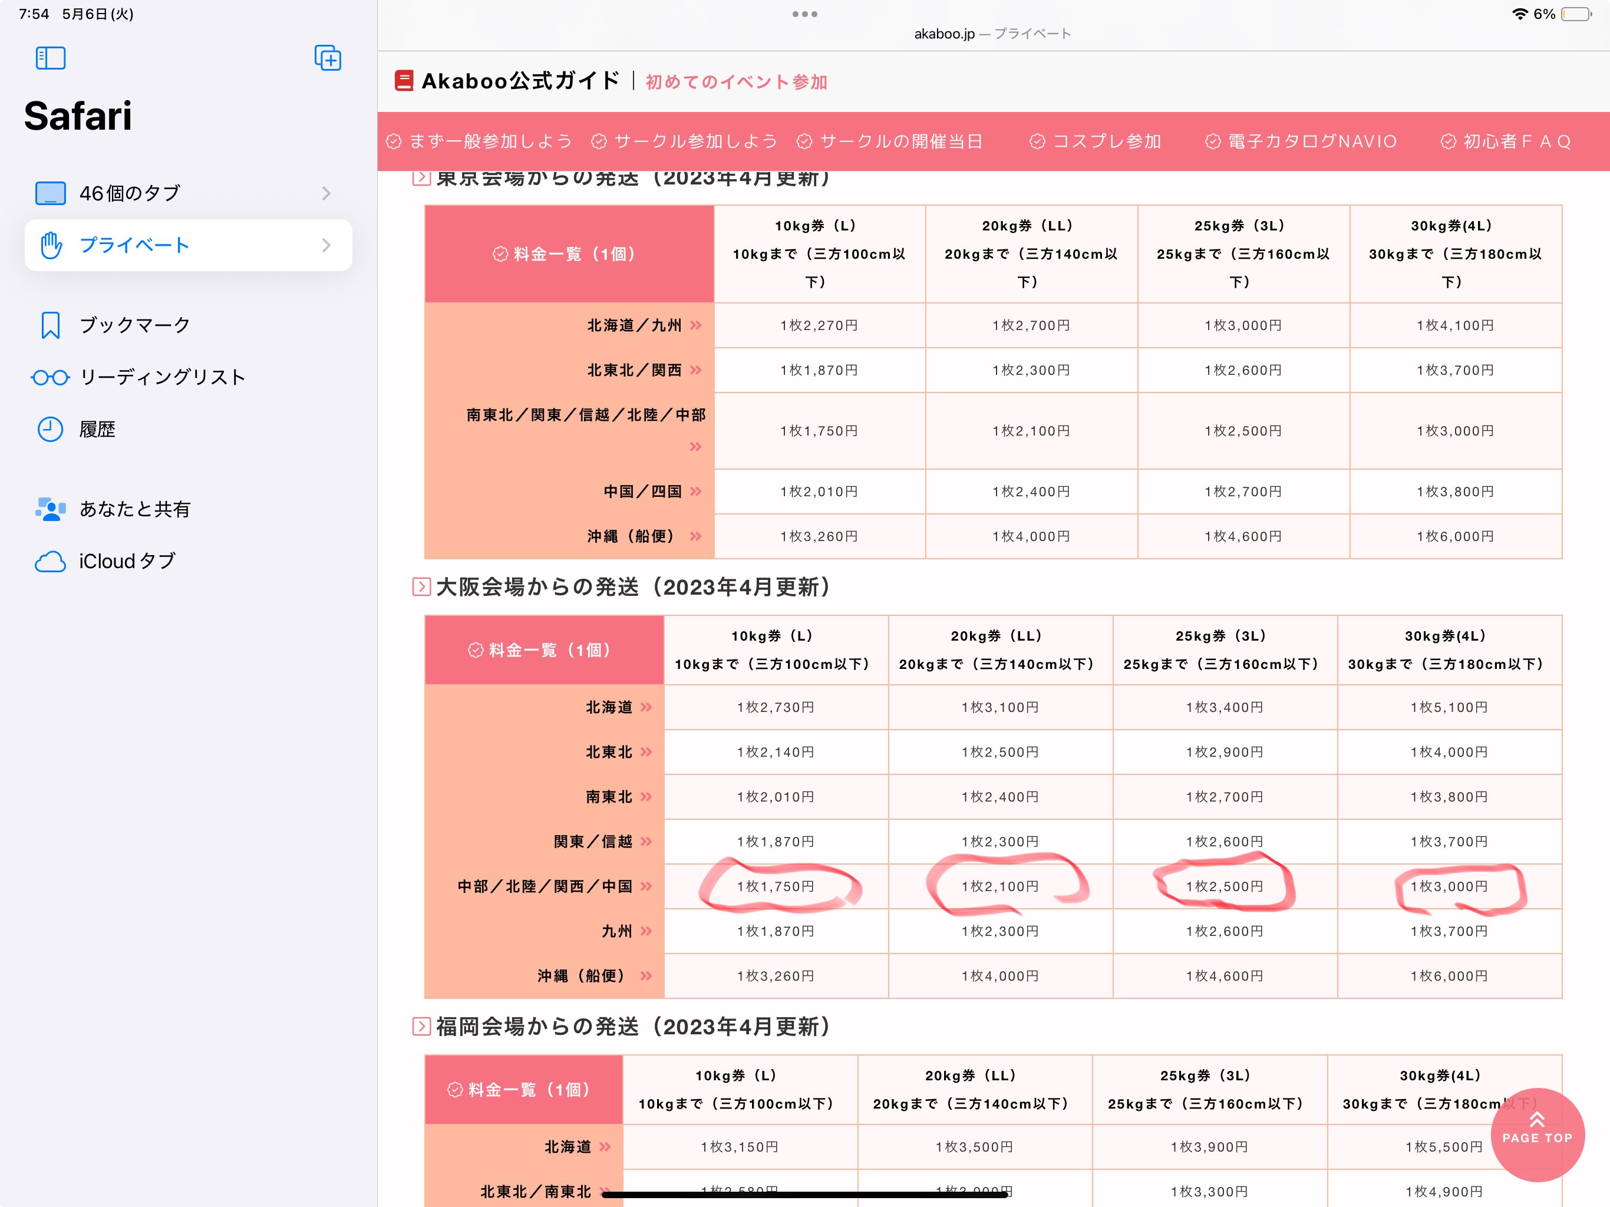Screen dimensions: 1610x1207
Task: Expand the 46個のタブ group chevron
Action: [326, 193]
